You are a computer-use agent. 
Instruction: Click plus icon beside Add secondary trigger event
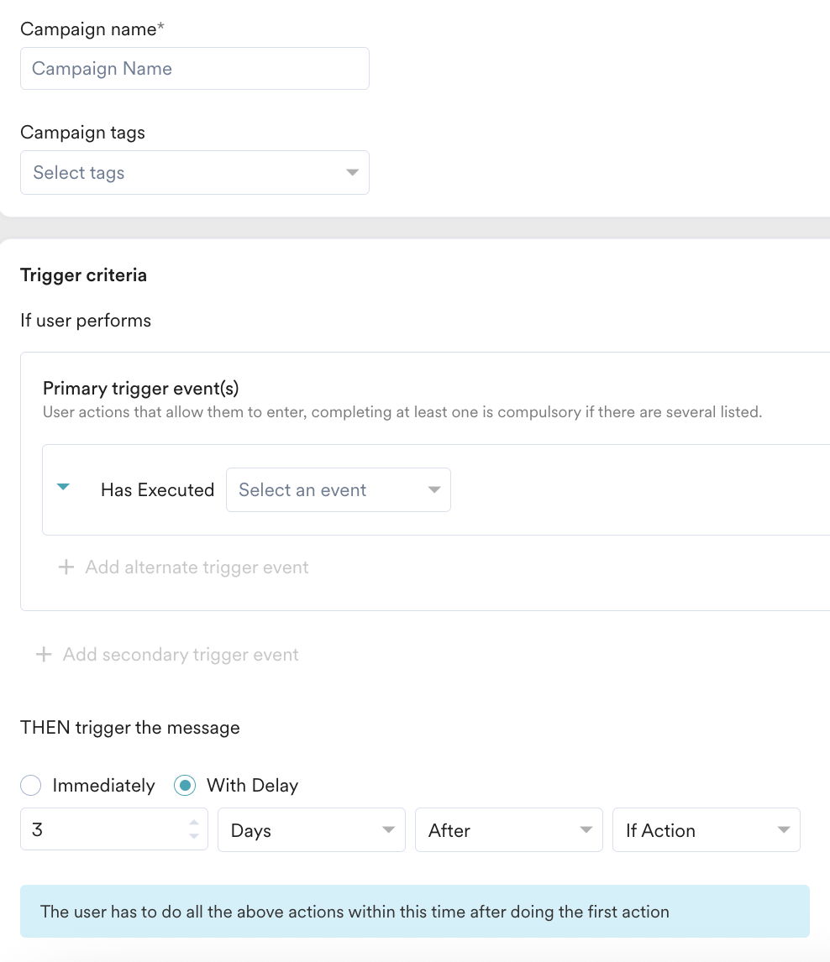pyautogui.click(x=44, y=654)
